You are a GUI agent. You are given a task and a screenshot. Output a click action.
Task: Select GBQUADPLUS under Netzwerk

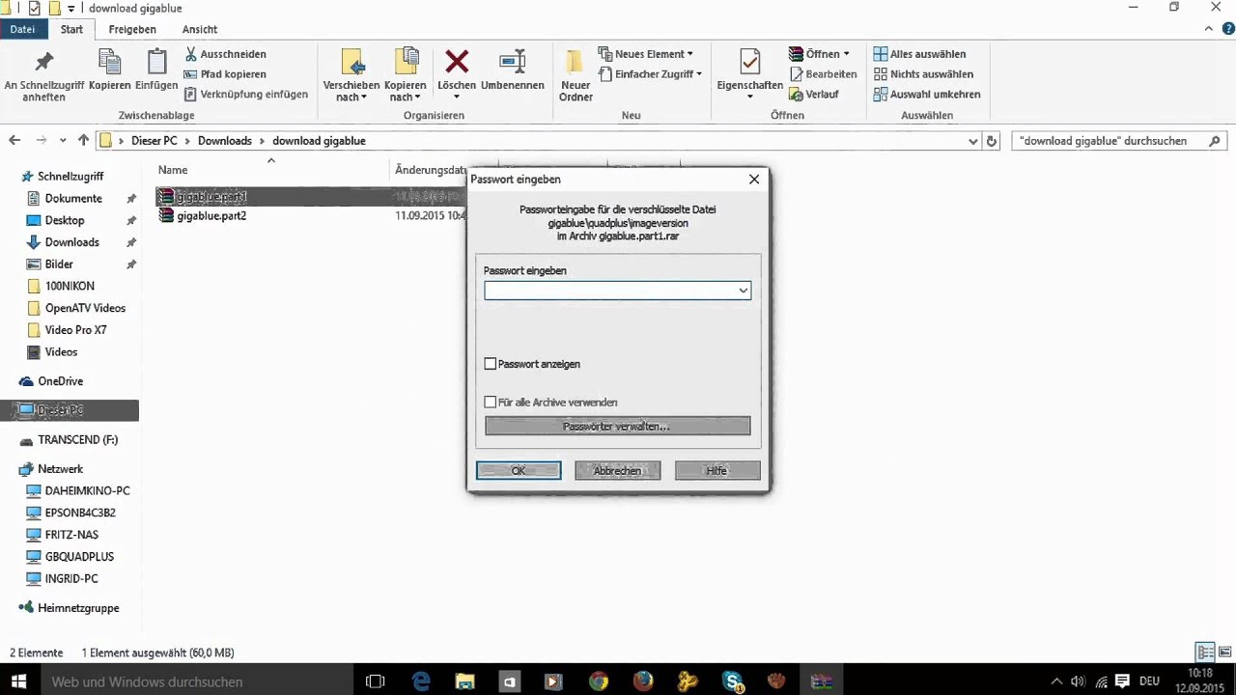coord(79,557)
